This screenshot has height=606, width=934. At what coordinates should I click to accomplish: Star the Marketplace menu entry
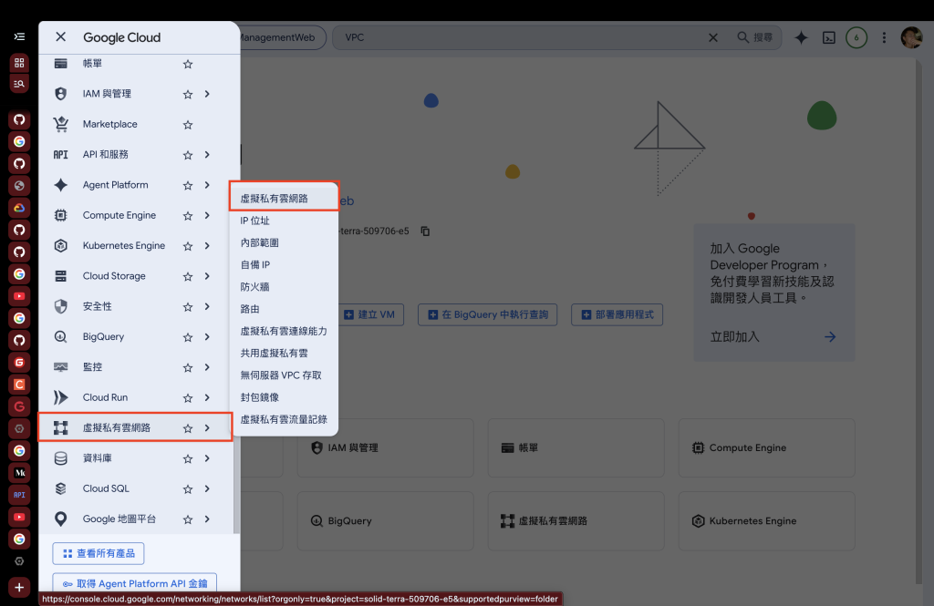[188, 125]
